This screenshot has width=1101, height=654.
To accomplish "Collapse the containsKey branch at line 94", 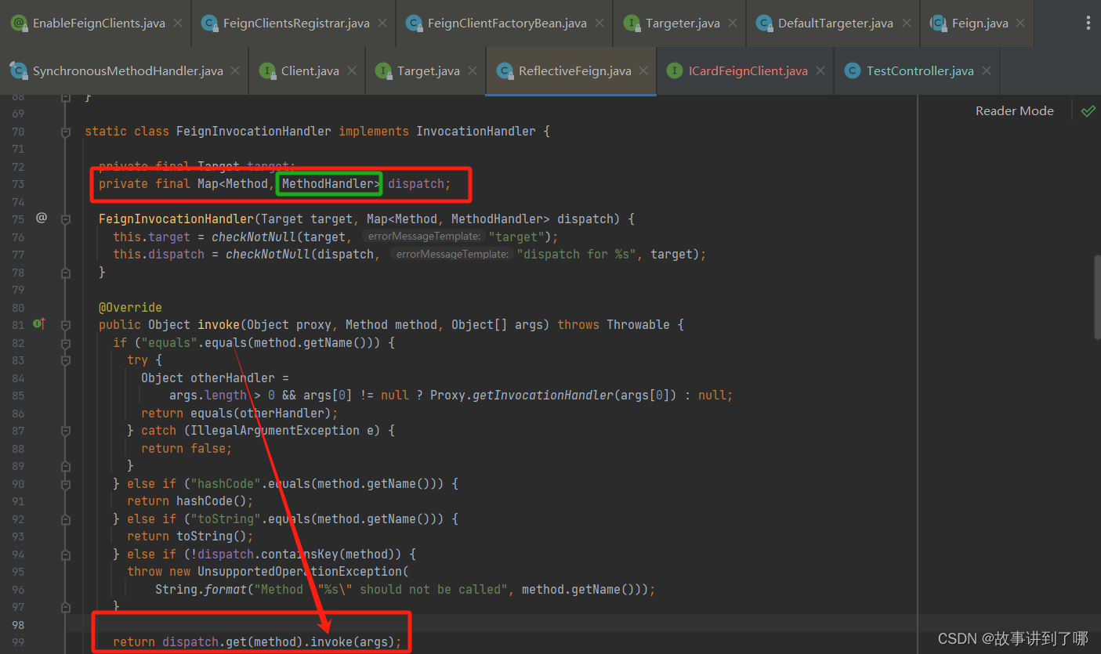I will click(x=66, y=554).
